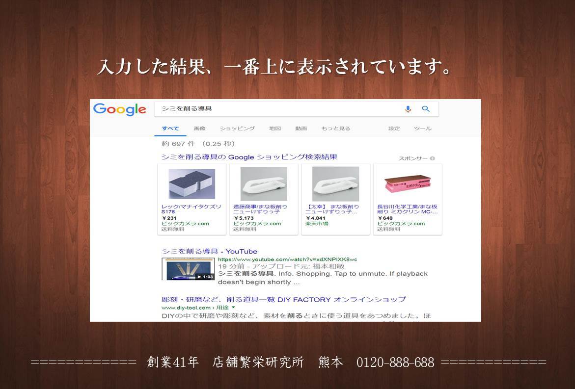
Task: Open the 太幸 まな板削り product image
Action: 335,184
